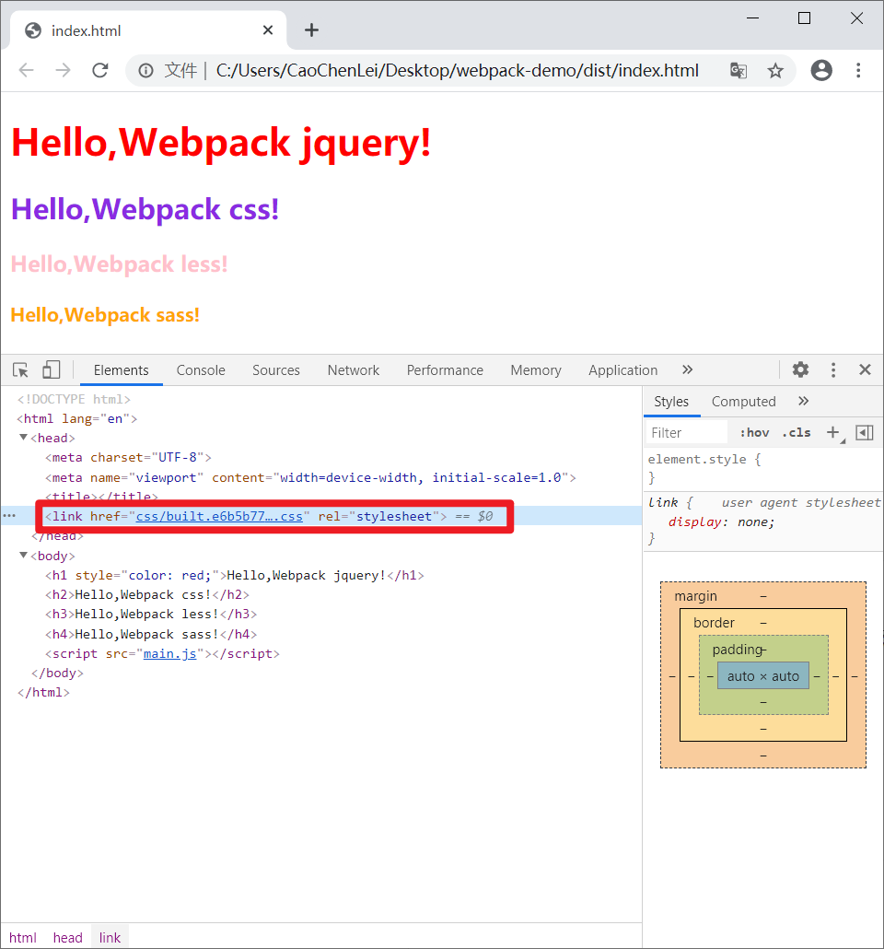The width and height of the screenshot is (884, 949).
Task: Click the box model margin region label
Action: point(696,596)
